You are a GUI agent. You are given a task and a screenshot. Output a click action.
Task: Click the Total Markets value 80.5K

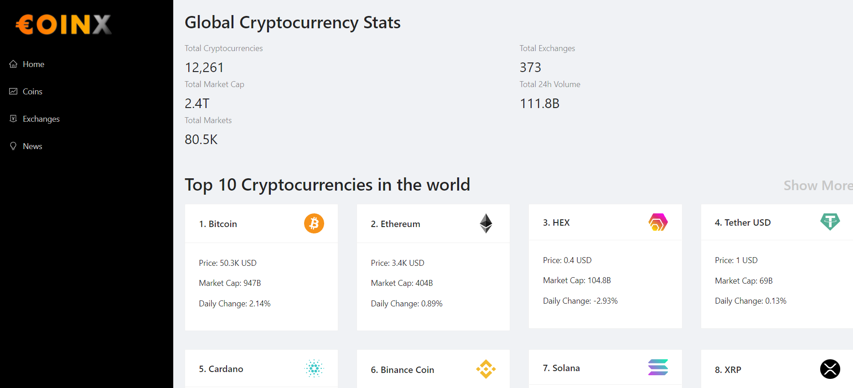point(201,140)
